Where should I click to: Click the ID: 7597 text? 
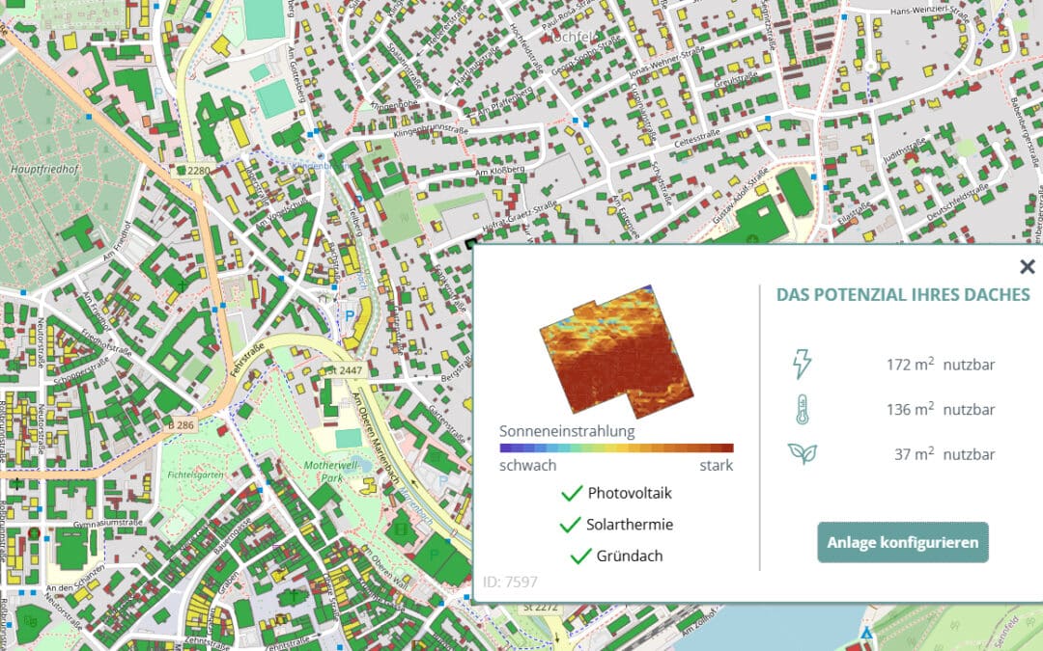click(x=510, y=582)
